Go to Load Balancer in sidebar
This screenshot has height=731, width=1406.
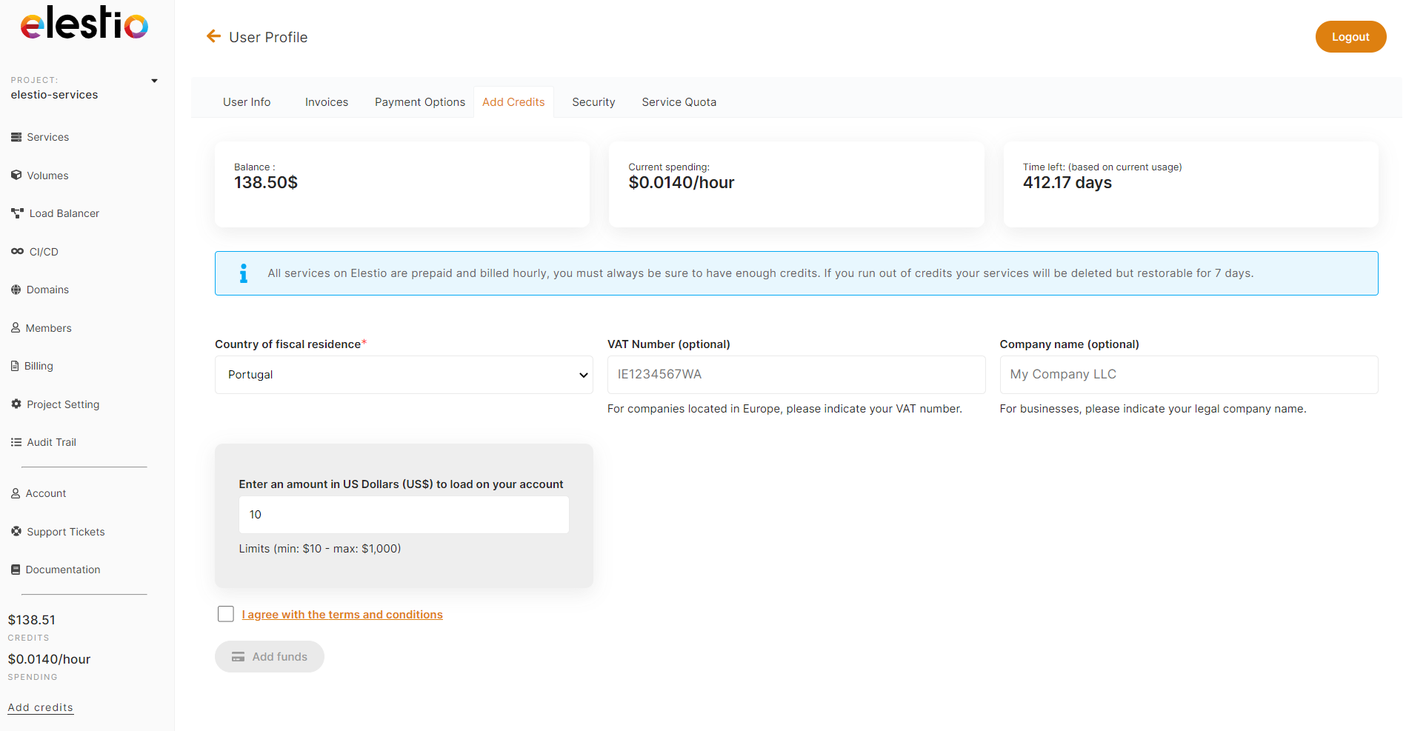tap(64, 213)
